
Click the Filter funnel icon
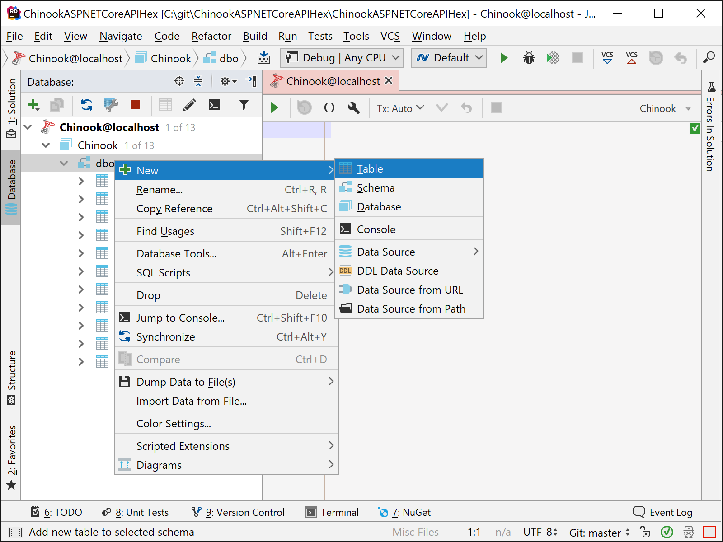(x=244, y=105)
